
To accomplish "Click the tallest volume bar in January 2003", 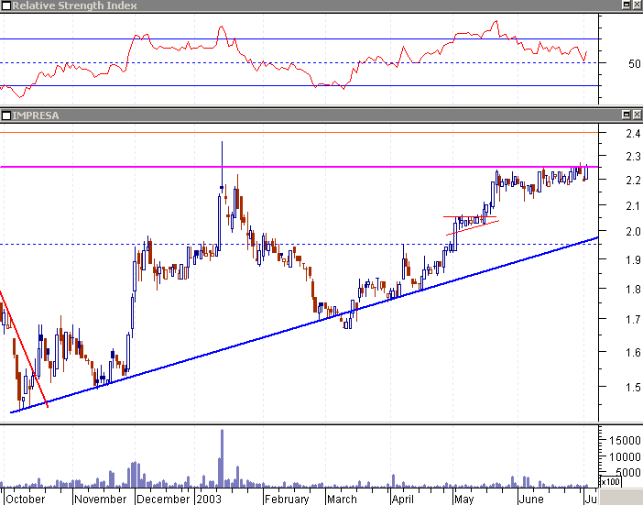I will tap(222, 458).
